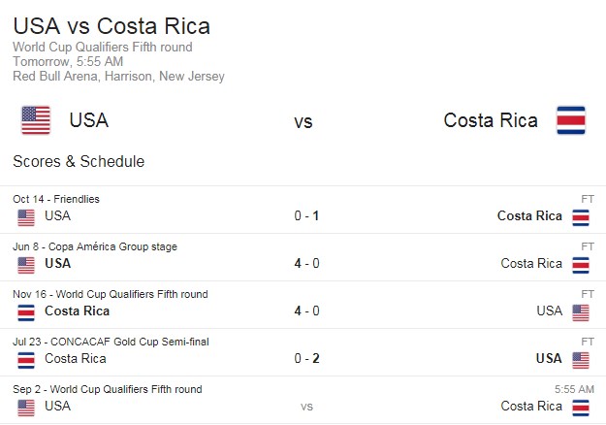The width and height of the screenshot is (606, 425).
Task: Open the Nov 16 qualifier 4 - 0 score
Action: (x=306, y=311)
